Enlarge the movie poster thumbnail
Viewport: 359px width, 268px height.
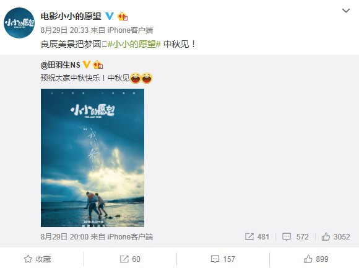(x=92, y=158)
